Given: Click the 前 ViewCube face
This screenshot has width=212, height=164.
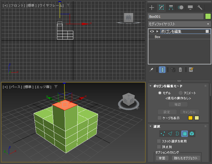Looking at the screenshot, I should point(128,17).
